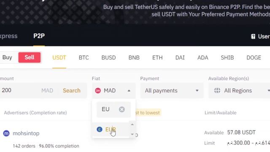Viewport: 270px width, 152px height.
Task: Select the BTC crypto tab
Action: click(x=84, y=57)
